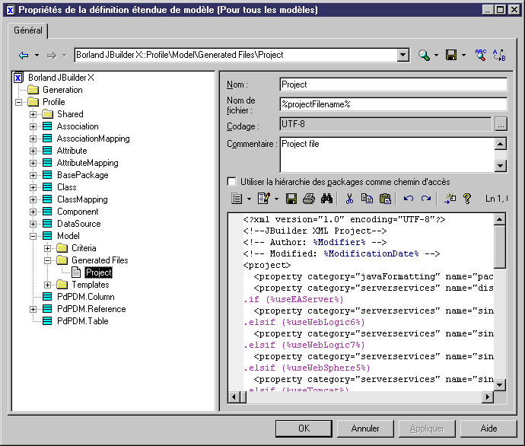This screenshot has width=525, height=446.
Task: Enable package hierarchy as access path checkbox
Action: [x=232, y=182]
